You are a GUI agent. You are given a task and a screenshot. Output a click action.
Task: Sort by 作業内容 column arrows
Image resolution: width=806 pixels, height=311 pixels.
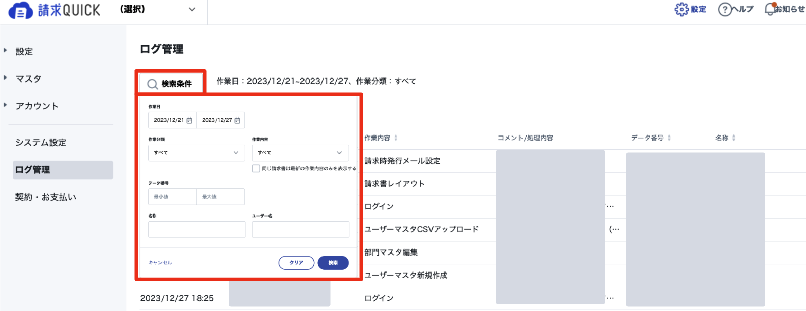click(x=396, y=138)
